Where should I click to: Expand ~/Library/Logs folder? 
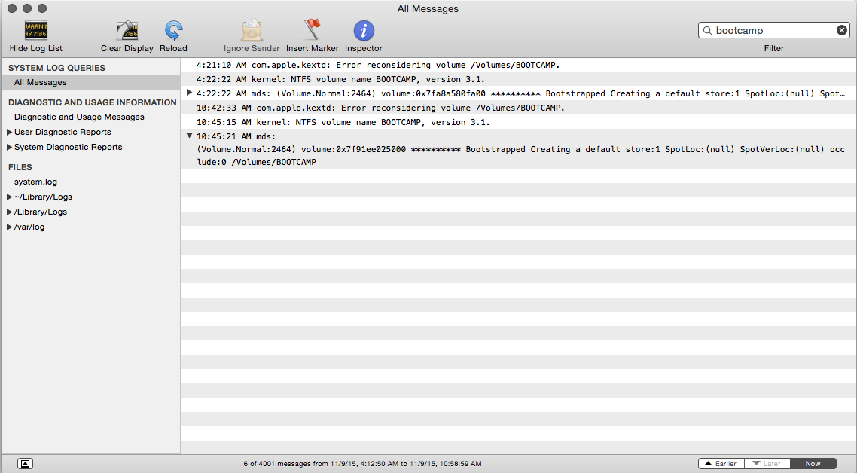(9, 197)
